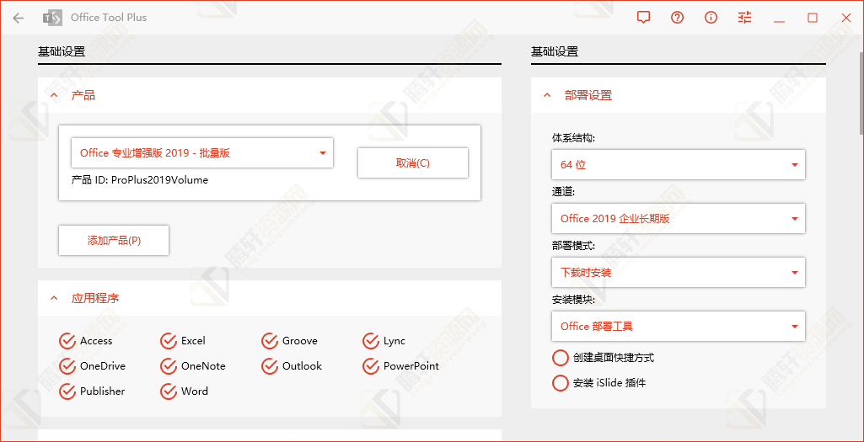Screen dimensions: 864x442
Task: Open the Office 专业增强版 2019 product dropdown
Action: click(x=202, y=153)
